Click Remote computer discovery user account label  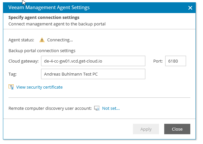point(50,108)
